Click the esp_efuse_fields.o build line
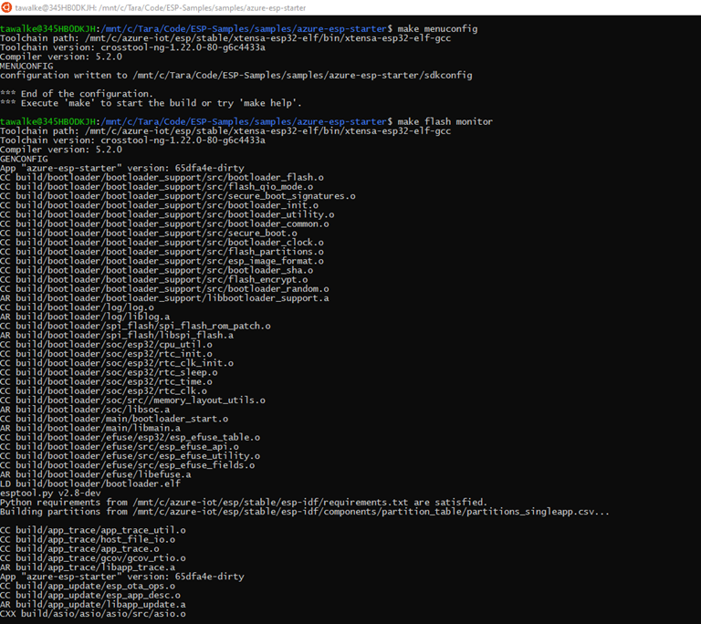 point(128,465)
